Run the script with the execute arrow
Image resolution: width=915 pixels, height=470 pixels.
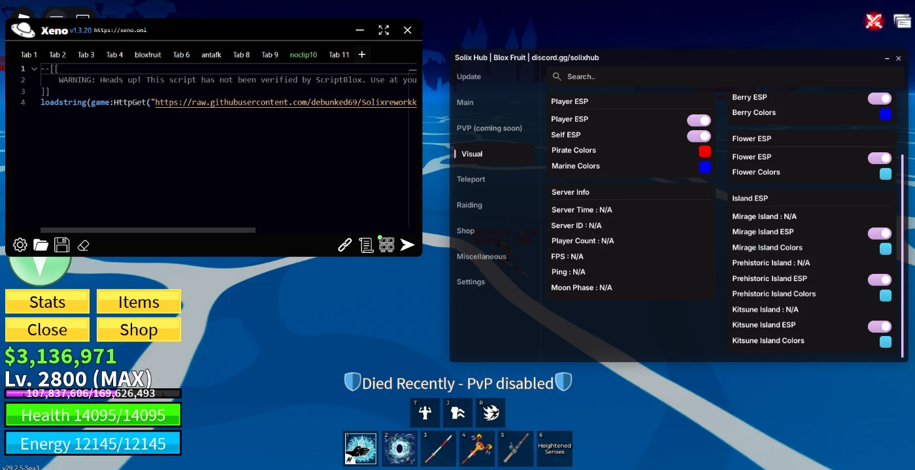coord(407,245)
